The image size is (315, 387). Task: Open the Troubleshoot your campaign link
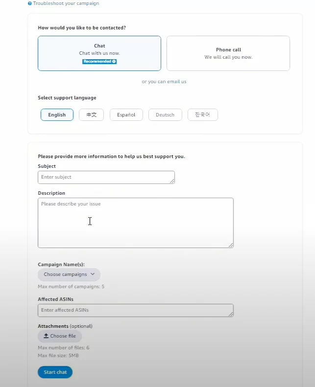pyautogui.click(x=66, y=3)
